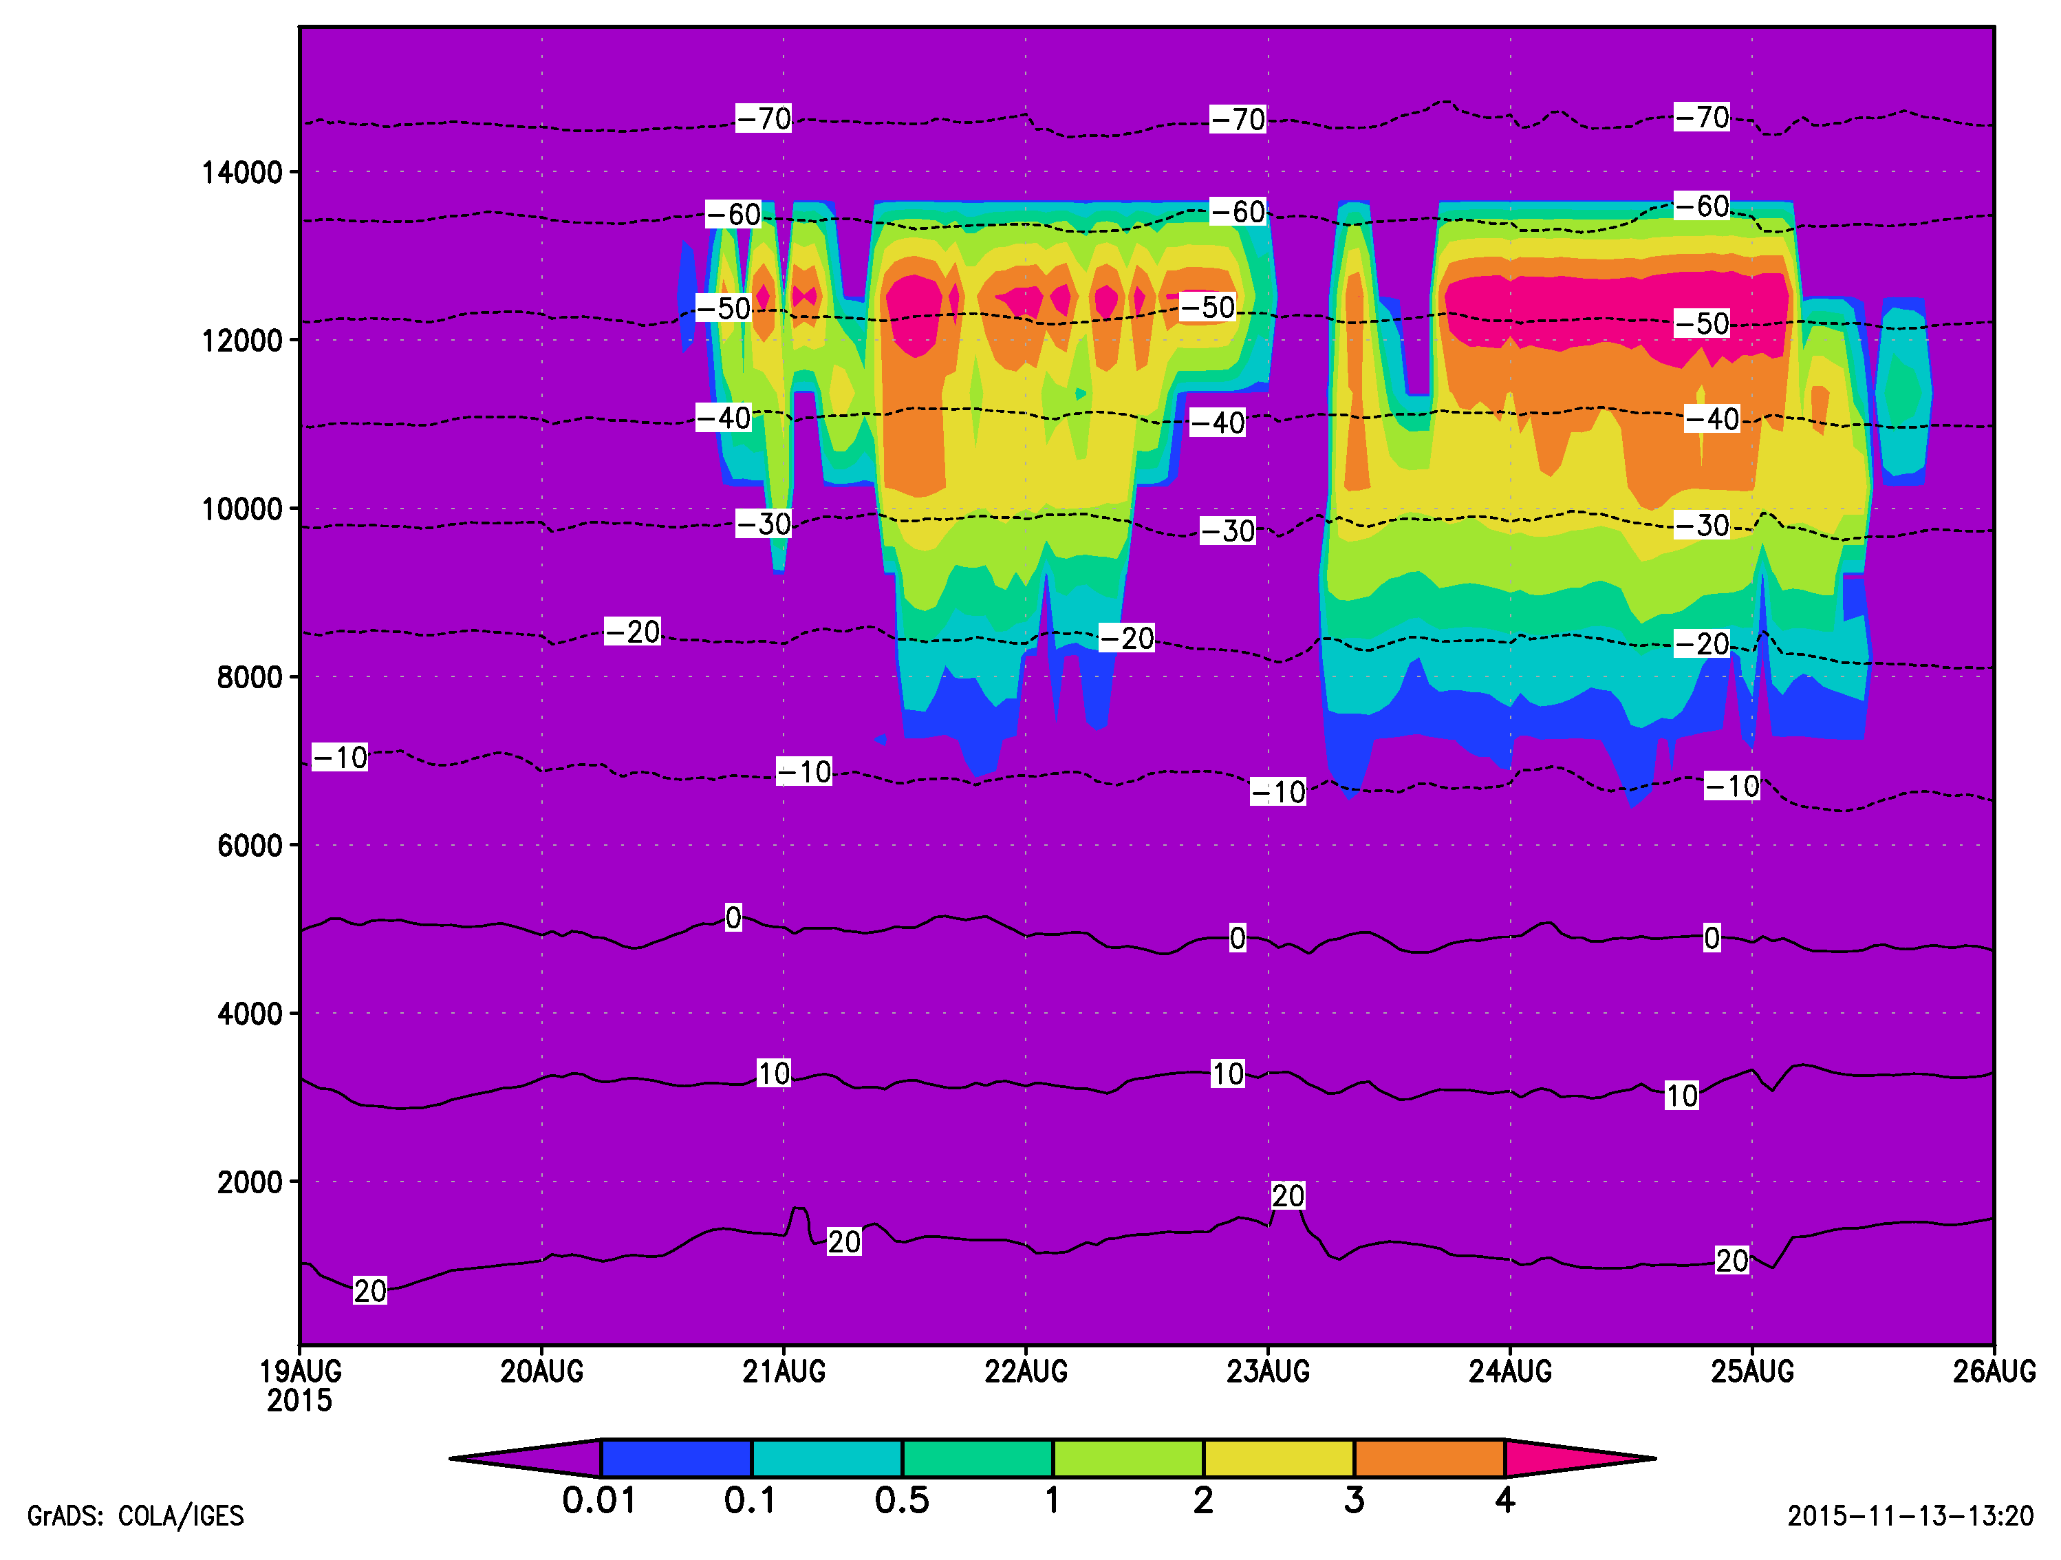The width and height of the screenshot is (2061, 1560).
Task: Click the blue swatch in the colorbar
Action: coord(676,1458)
